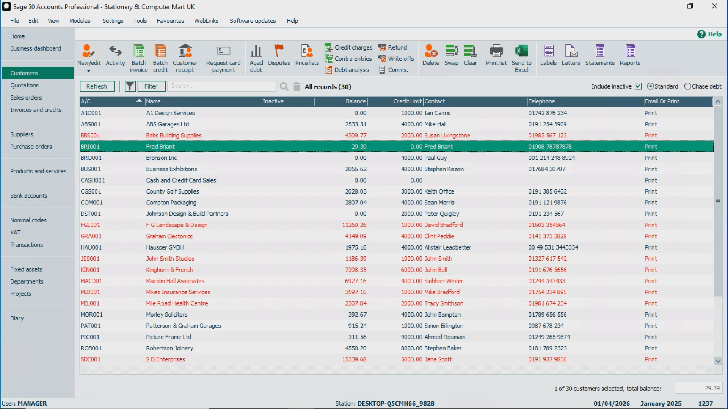Select the Batch invoice icon
Screen dimensions: 728x409
(139, 58)
